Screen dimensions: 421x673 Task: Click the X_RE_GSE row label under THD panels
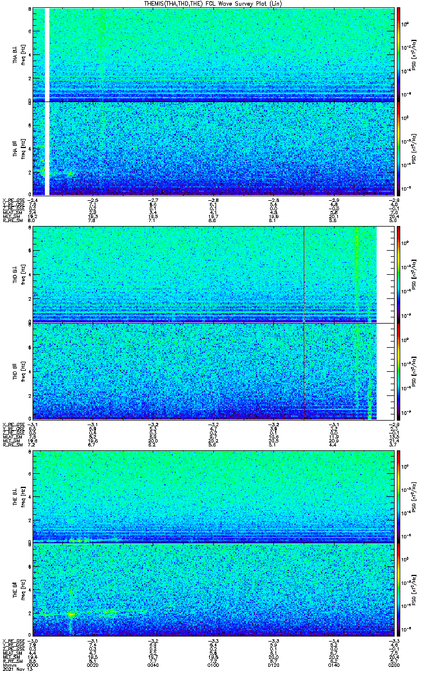(x=12, y=424)
